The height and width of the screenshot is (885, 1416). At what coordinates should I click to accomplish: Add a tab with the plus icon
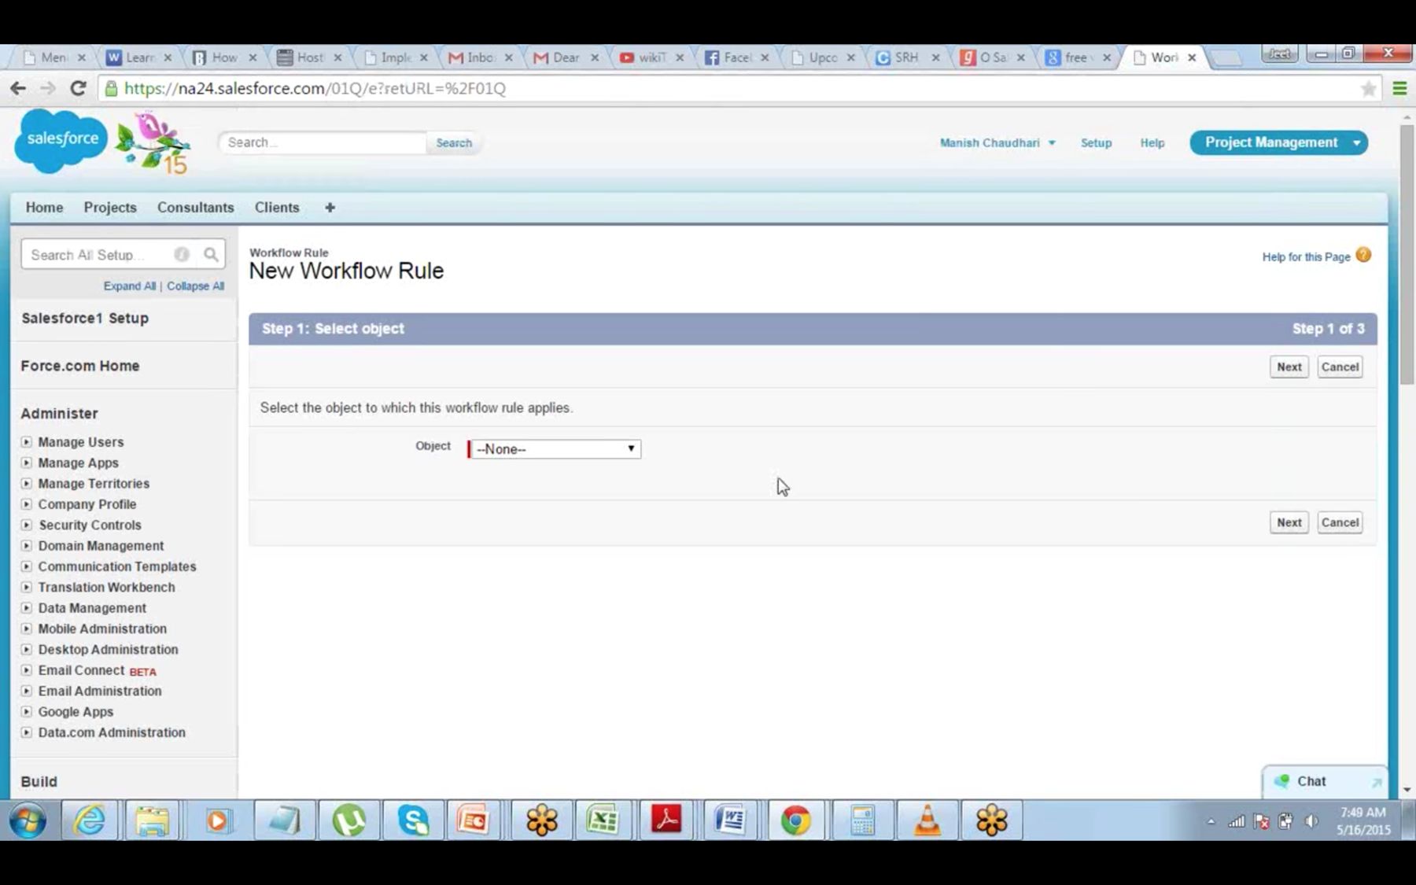(x=330, y=207)
